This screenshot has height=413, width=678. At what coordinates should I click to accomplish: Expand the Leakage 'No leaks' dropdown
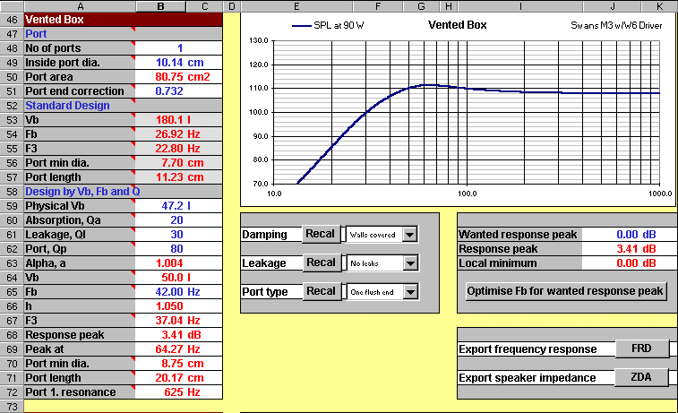click(x=410, y=263)
